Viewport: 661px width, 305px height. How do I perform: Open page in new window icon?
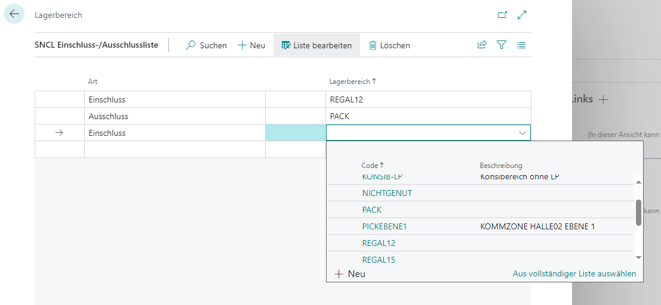502,15
